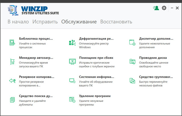Open the Системная информация icon
The image size is (182, 116).
(72, 81)
